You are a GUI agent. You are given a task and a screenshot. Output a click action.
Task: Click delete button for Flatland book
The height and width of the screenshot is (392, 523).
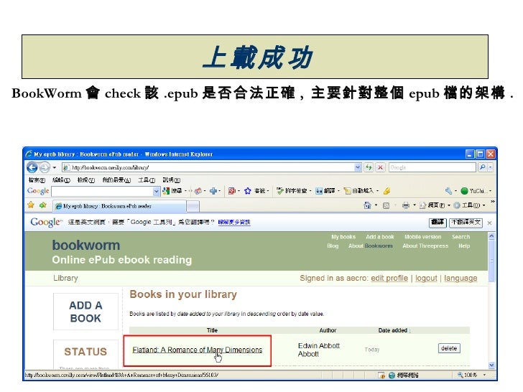[449, 348]
